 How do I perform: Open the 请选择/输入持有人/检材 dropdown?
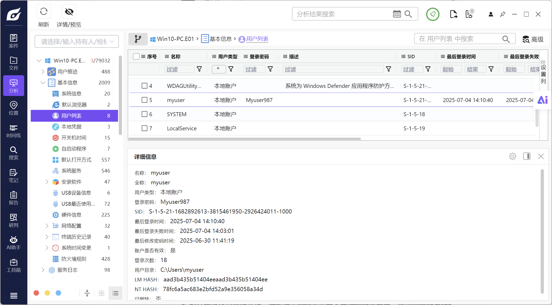(x=77, y=41)
